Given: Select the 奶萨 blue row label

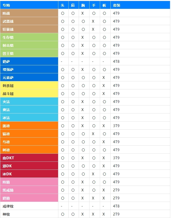Looking at the screenshot, I should pos(7,62).
